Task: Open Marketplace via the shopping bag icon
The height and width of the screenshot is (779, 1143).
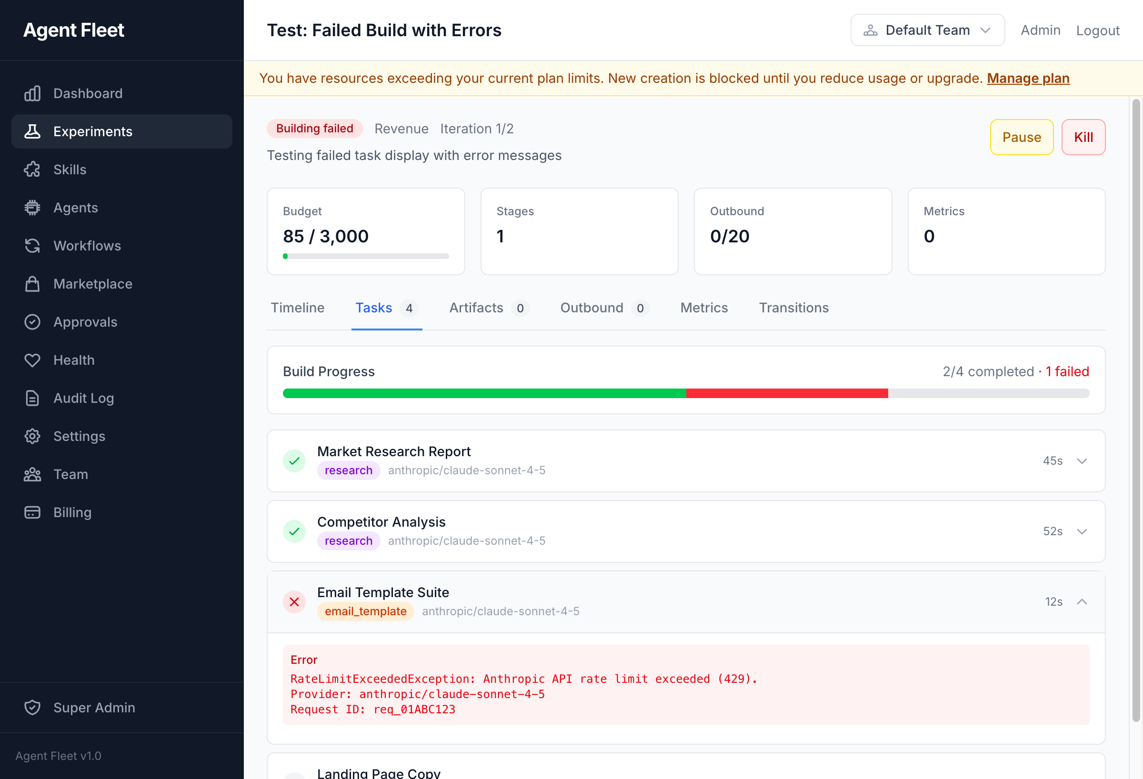Action: (32, 284)
